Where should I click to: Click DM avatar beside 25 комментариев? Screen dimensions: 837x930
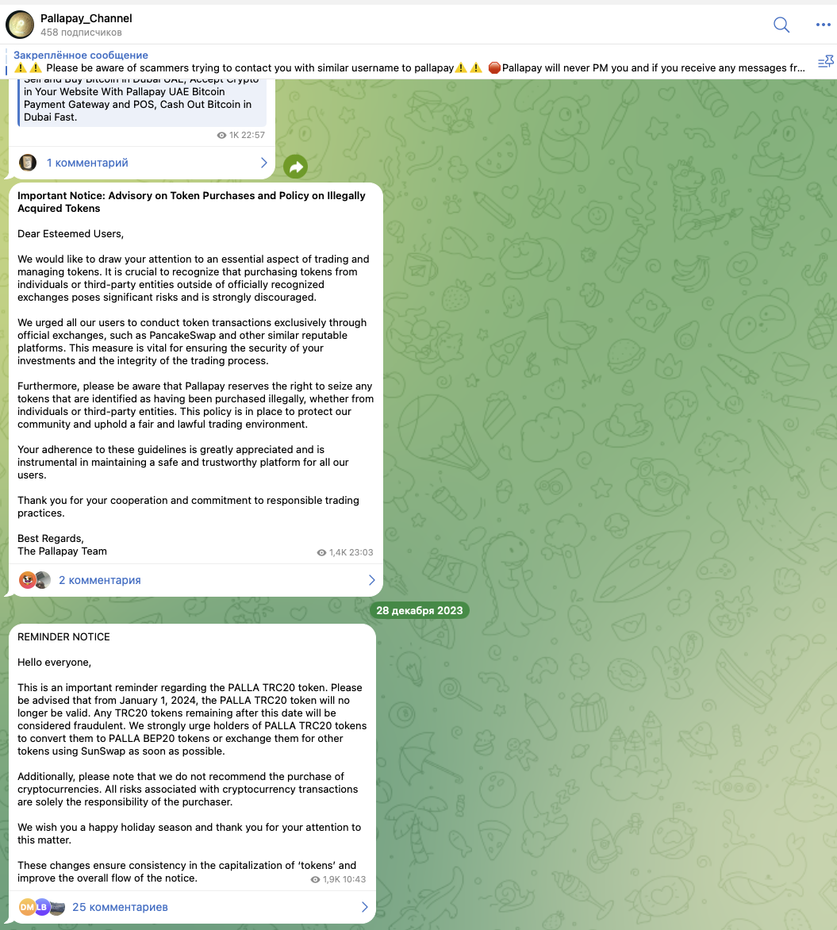point(27,907)
